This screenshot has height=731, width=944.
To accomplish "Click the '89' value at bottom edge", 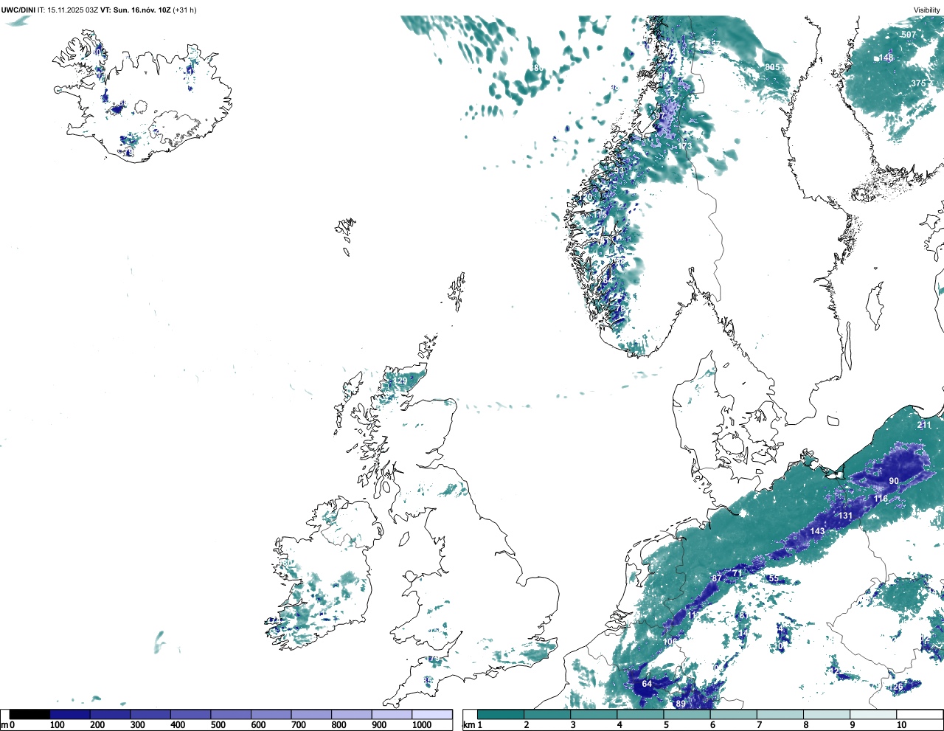I will pyautogui.click(x=681, y=704).
